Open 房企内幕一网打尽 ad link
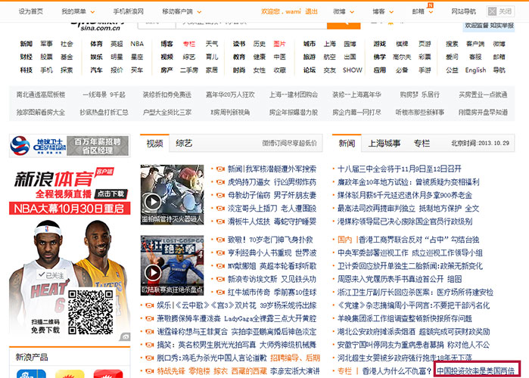The width and height of the screenshot is (529, 378). pyautogui.click(x=356, y=112)
